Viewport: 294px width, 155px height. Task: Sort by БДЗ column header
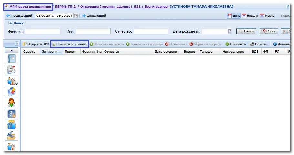[x=255, y=52]
